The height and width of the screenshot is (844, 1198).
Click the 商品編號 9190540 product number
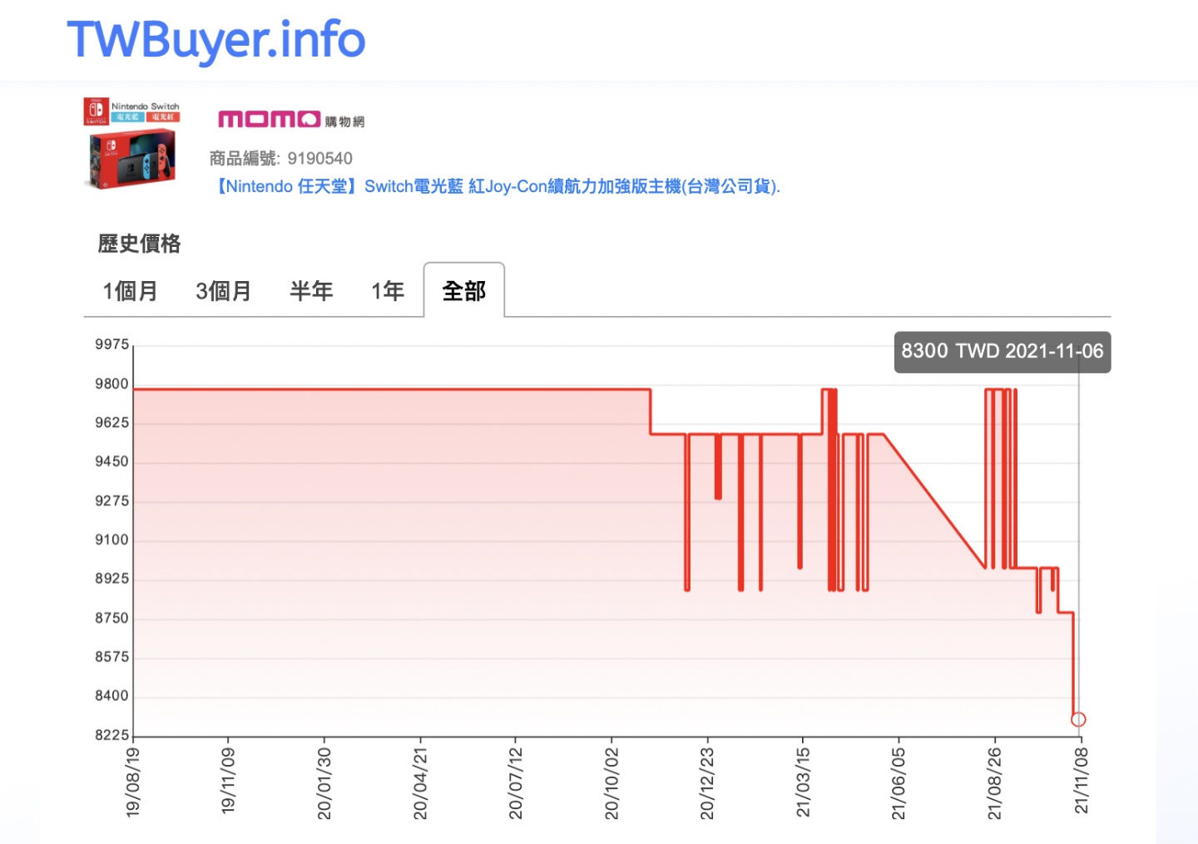coord(281,158)
